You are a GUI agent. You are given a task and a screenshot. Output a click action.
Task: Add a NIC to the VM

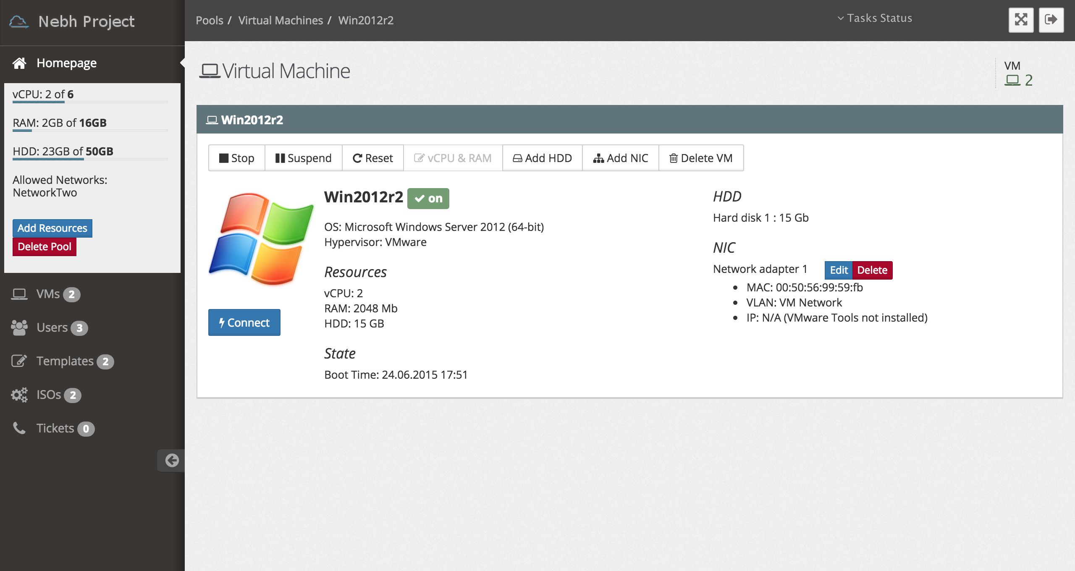[620, 158]
